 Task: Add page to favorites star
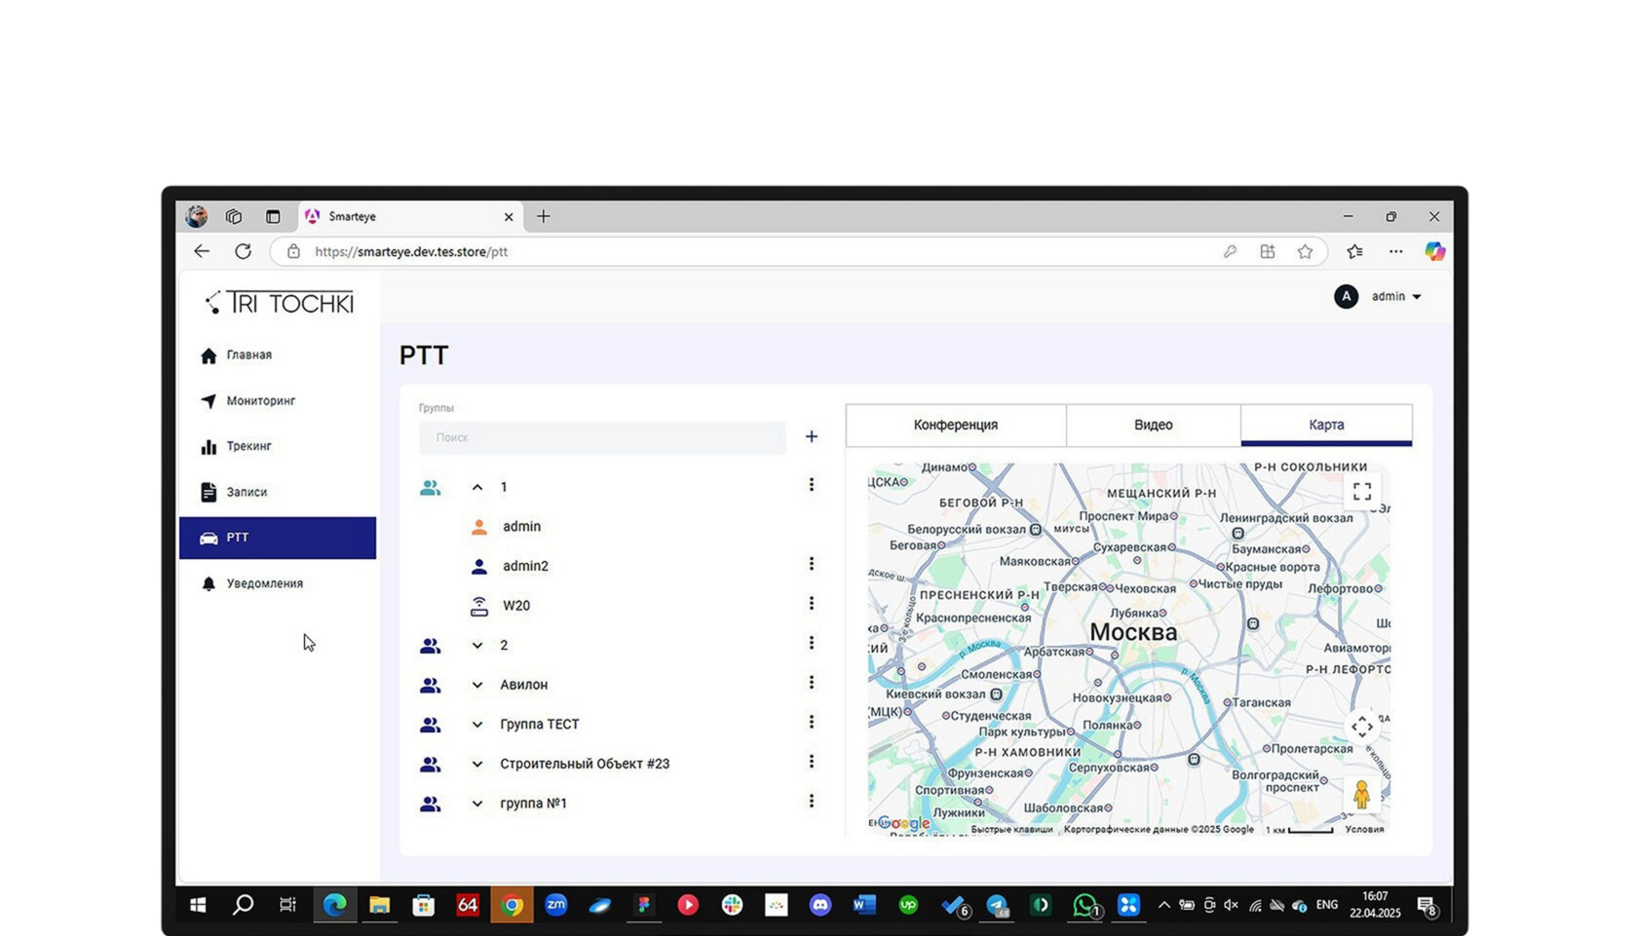click(1305, 251)
